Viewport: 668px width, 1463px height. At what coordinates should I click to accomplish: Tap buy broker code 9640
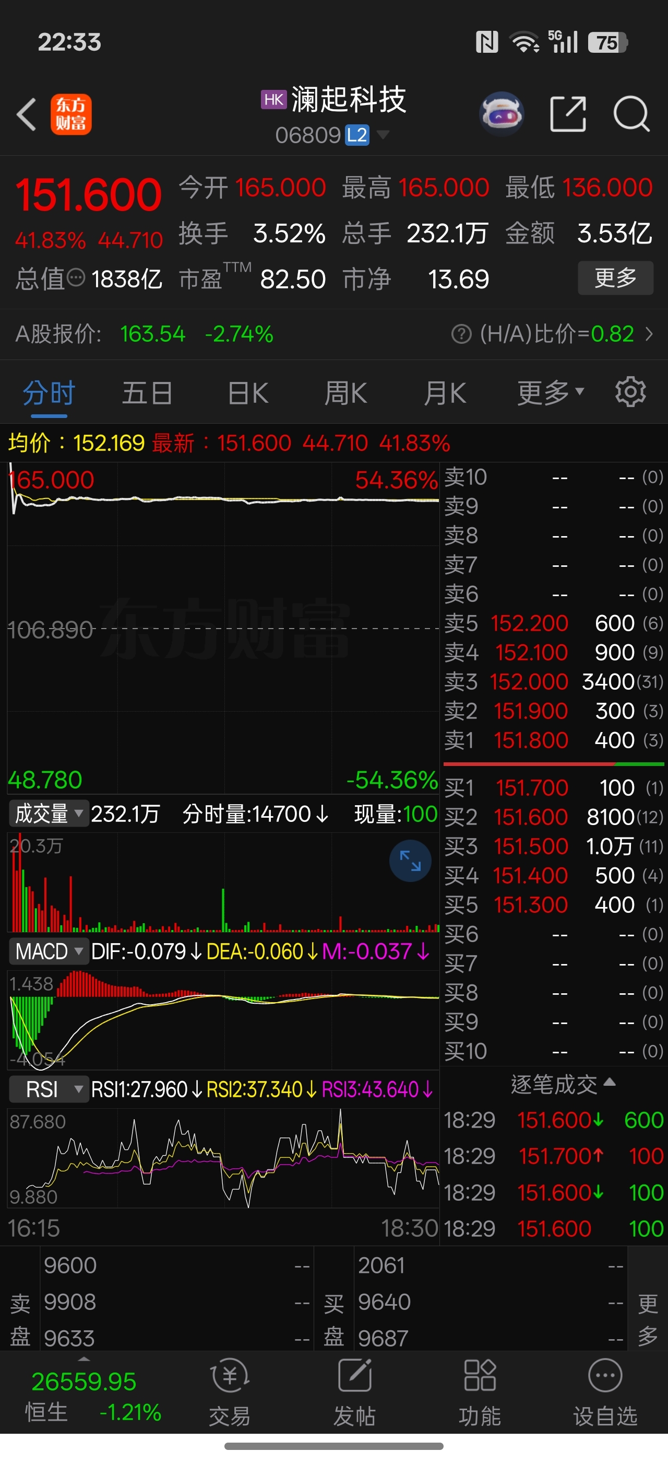click(x=384, y=1302)
